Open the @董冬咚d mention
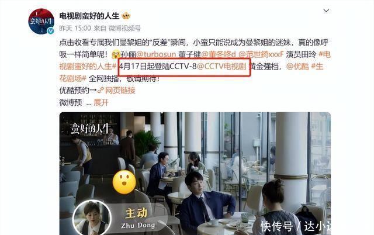The height and width of the screenshot is (235, 374). pos(219,54)
